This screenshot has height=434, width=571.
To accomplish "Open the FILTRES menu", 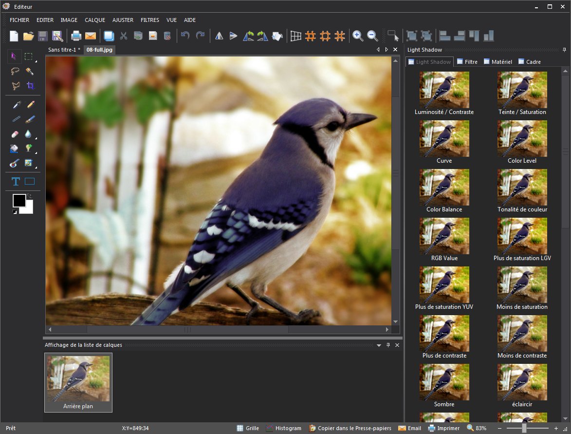I will point(149,20).
